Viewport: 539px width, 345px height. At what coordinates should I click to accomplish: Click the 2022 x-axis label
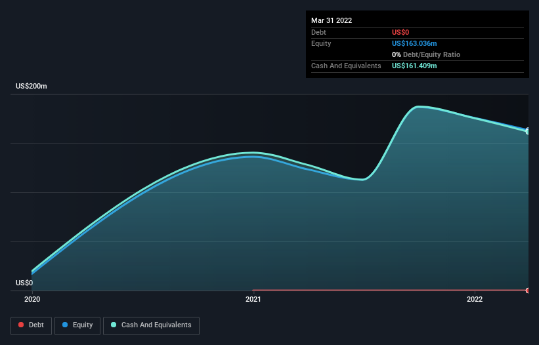(x=475, y=299)
